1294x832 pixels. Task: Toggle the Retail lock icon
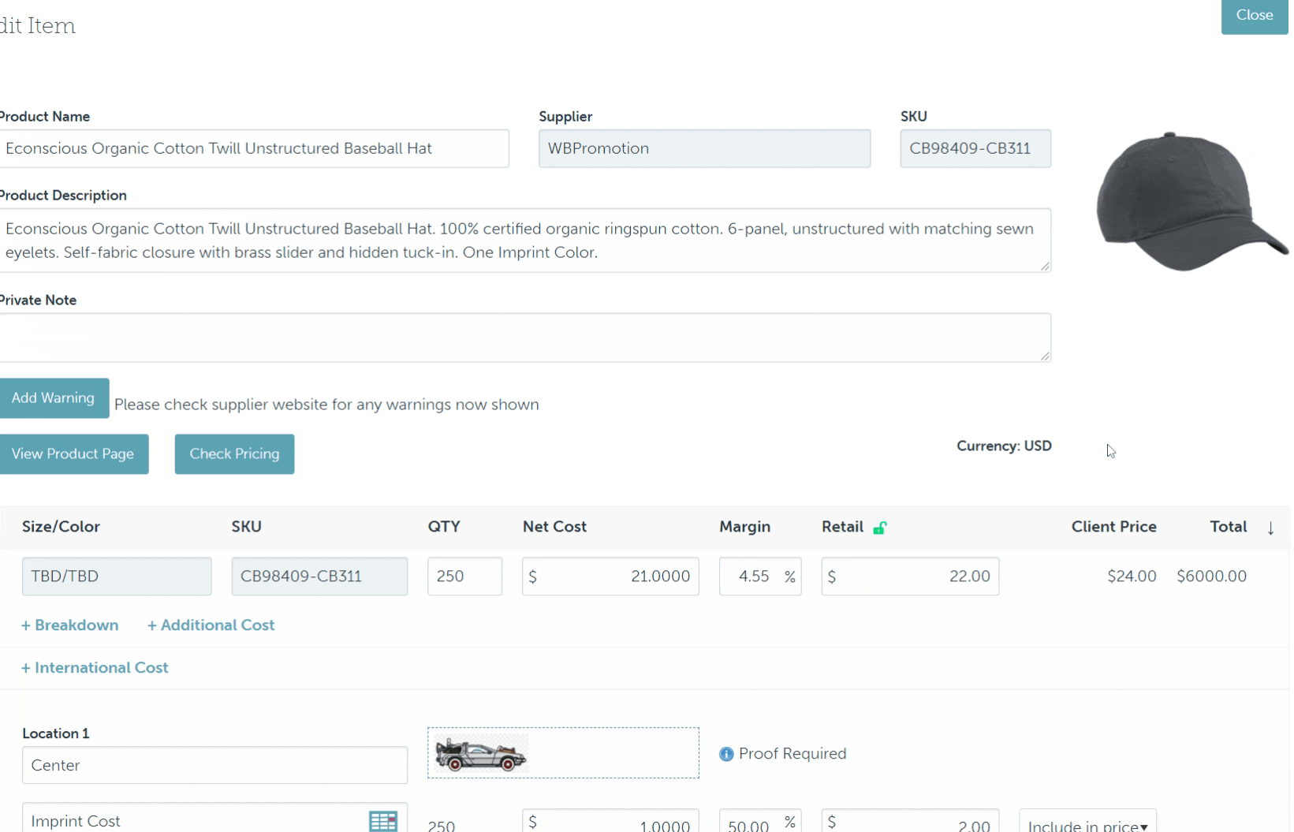pos(879,528)
